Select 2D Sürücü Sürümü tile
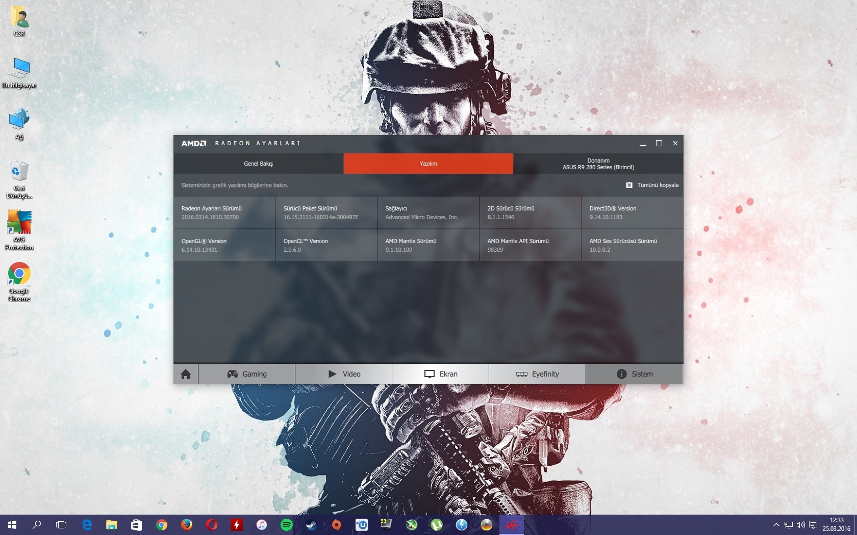This screenshot has height=535, width=857. click(x=531, y=212)
